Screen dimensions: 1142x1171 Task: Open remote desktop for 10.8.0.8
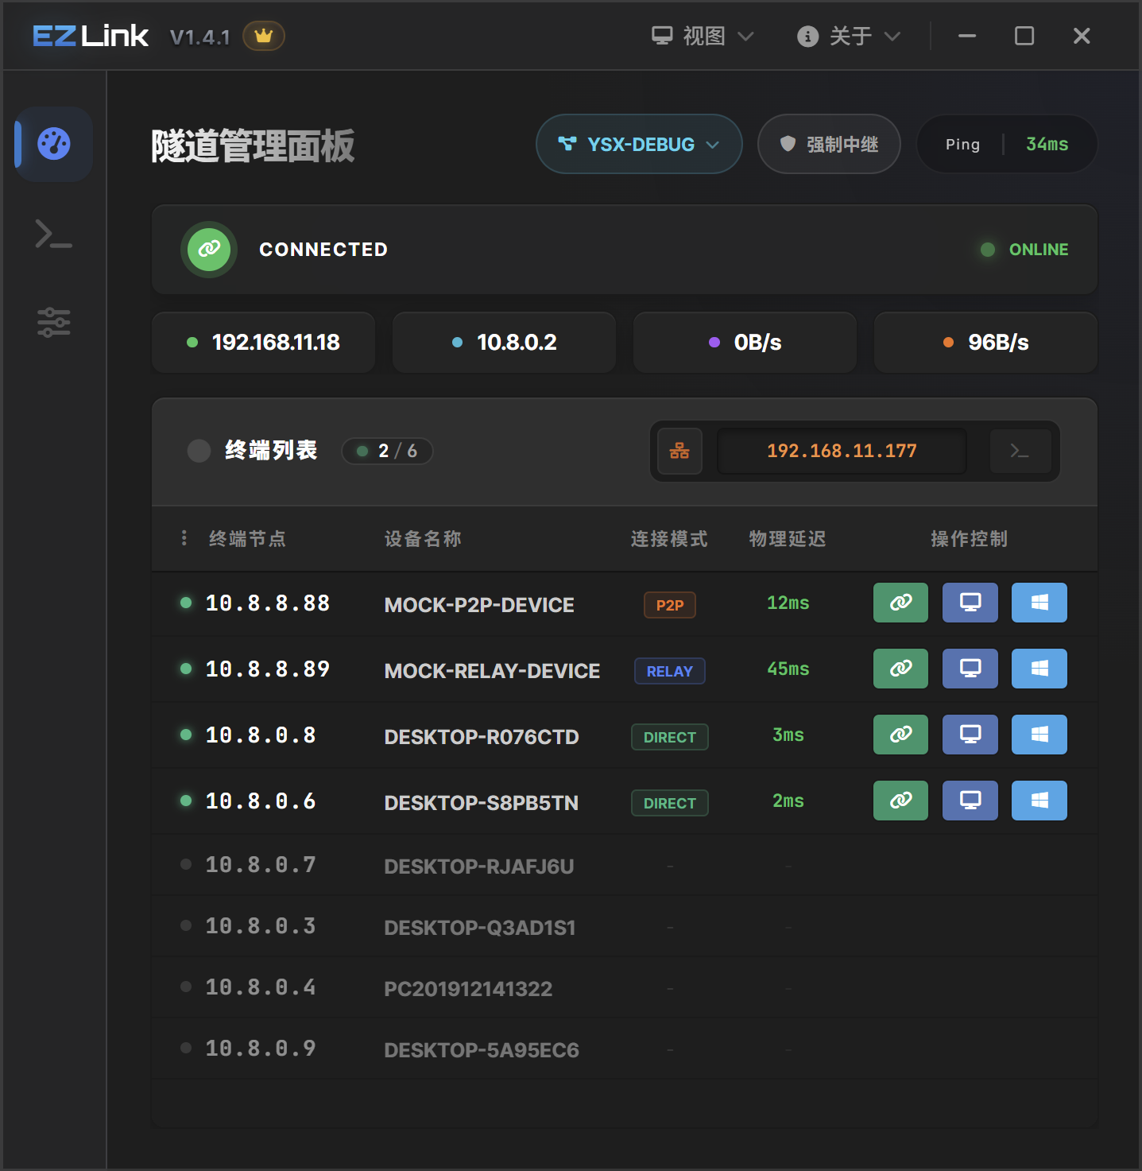pos(970,735)
